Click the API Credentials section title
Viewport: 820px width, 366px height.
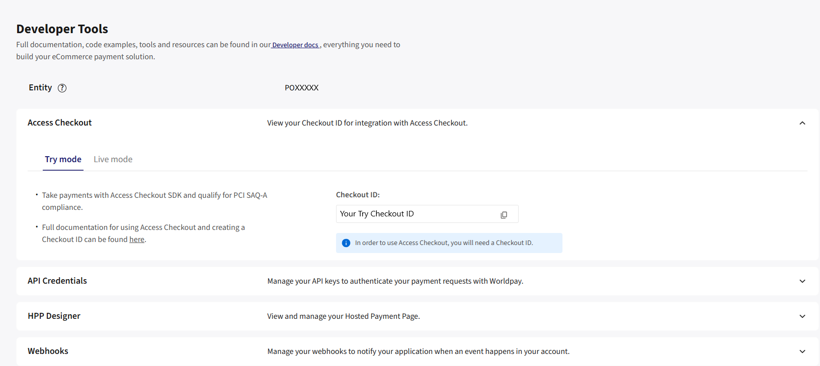tap(57, 281)
